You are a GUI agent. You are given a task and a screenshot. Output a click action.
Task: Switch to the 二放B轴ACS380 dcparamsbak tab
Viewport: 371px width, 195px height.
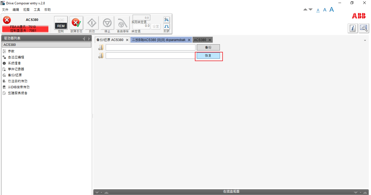tap(159, 40)
